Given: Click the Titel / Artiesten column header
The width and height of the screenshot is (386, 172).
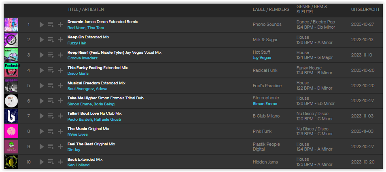Looking at the screenshot, I should (x=86, y=9).
